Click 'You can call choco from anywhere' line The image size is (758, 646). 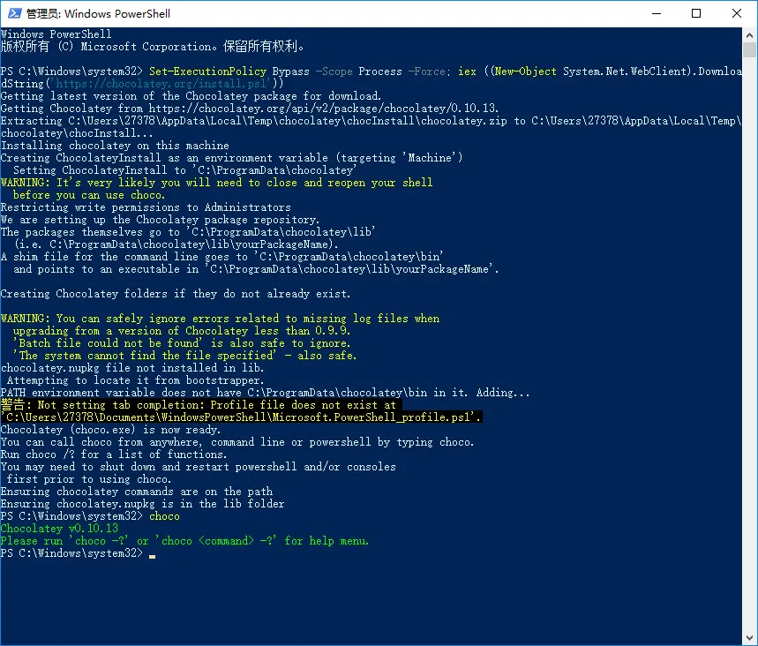237,442
